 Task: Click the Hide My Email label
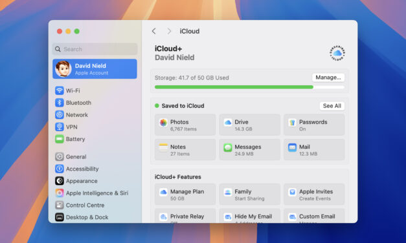pos(253,217)
